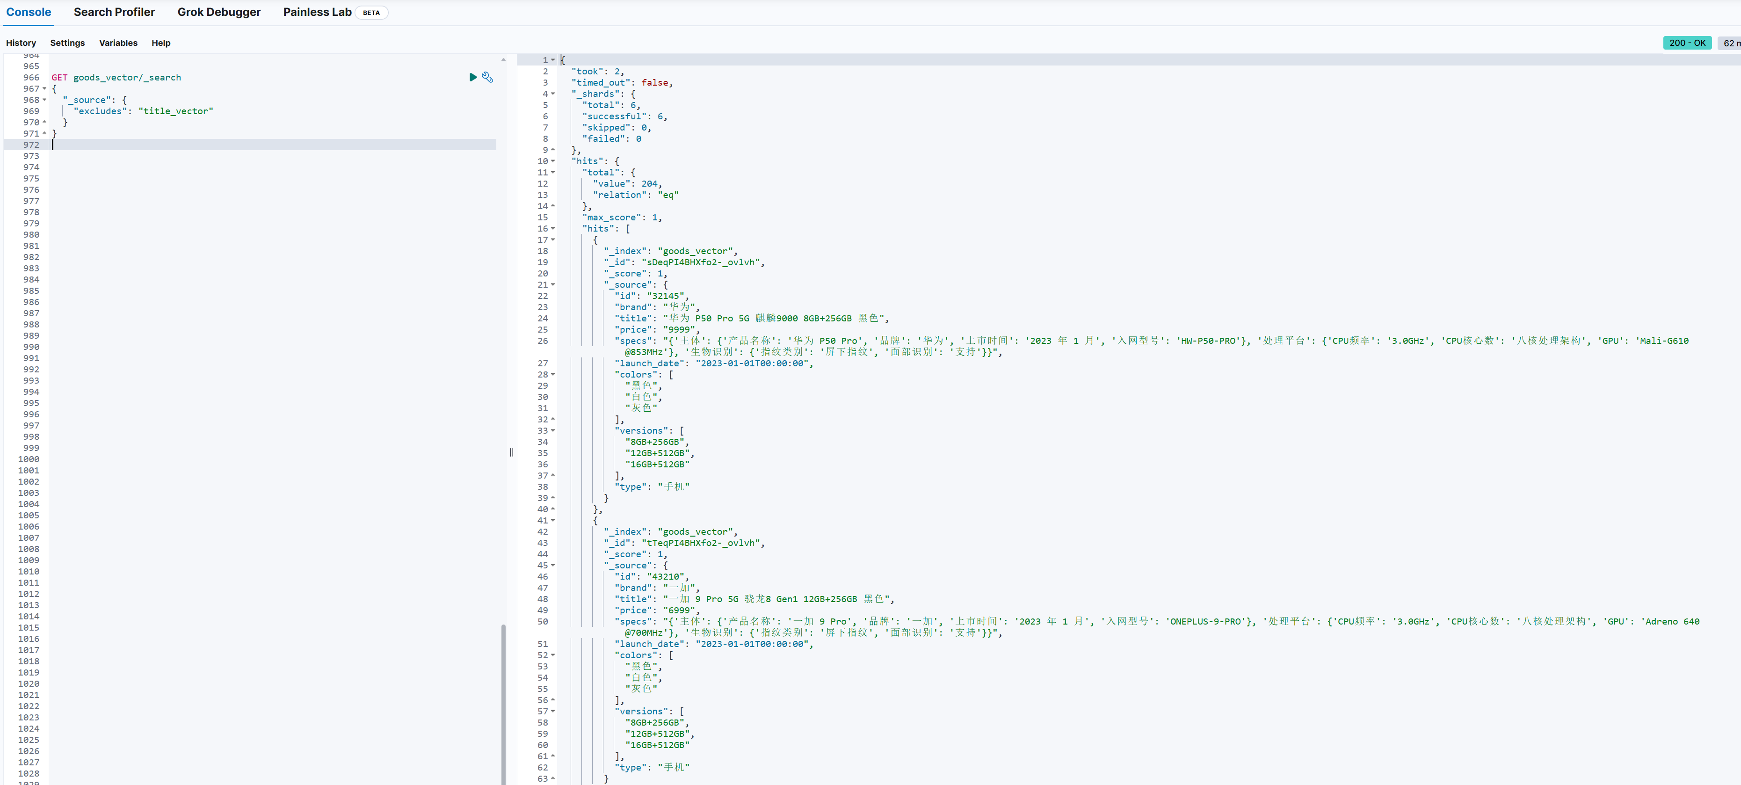Image resolution: width=1741 pixels, height=785 pixels.
Task: Click the brand 一加 line
Action: coord(657,588)
